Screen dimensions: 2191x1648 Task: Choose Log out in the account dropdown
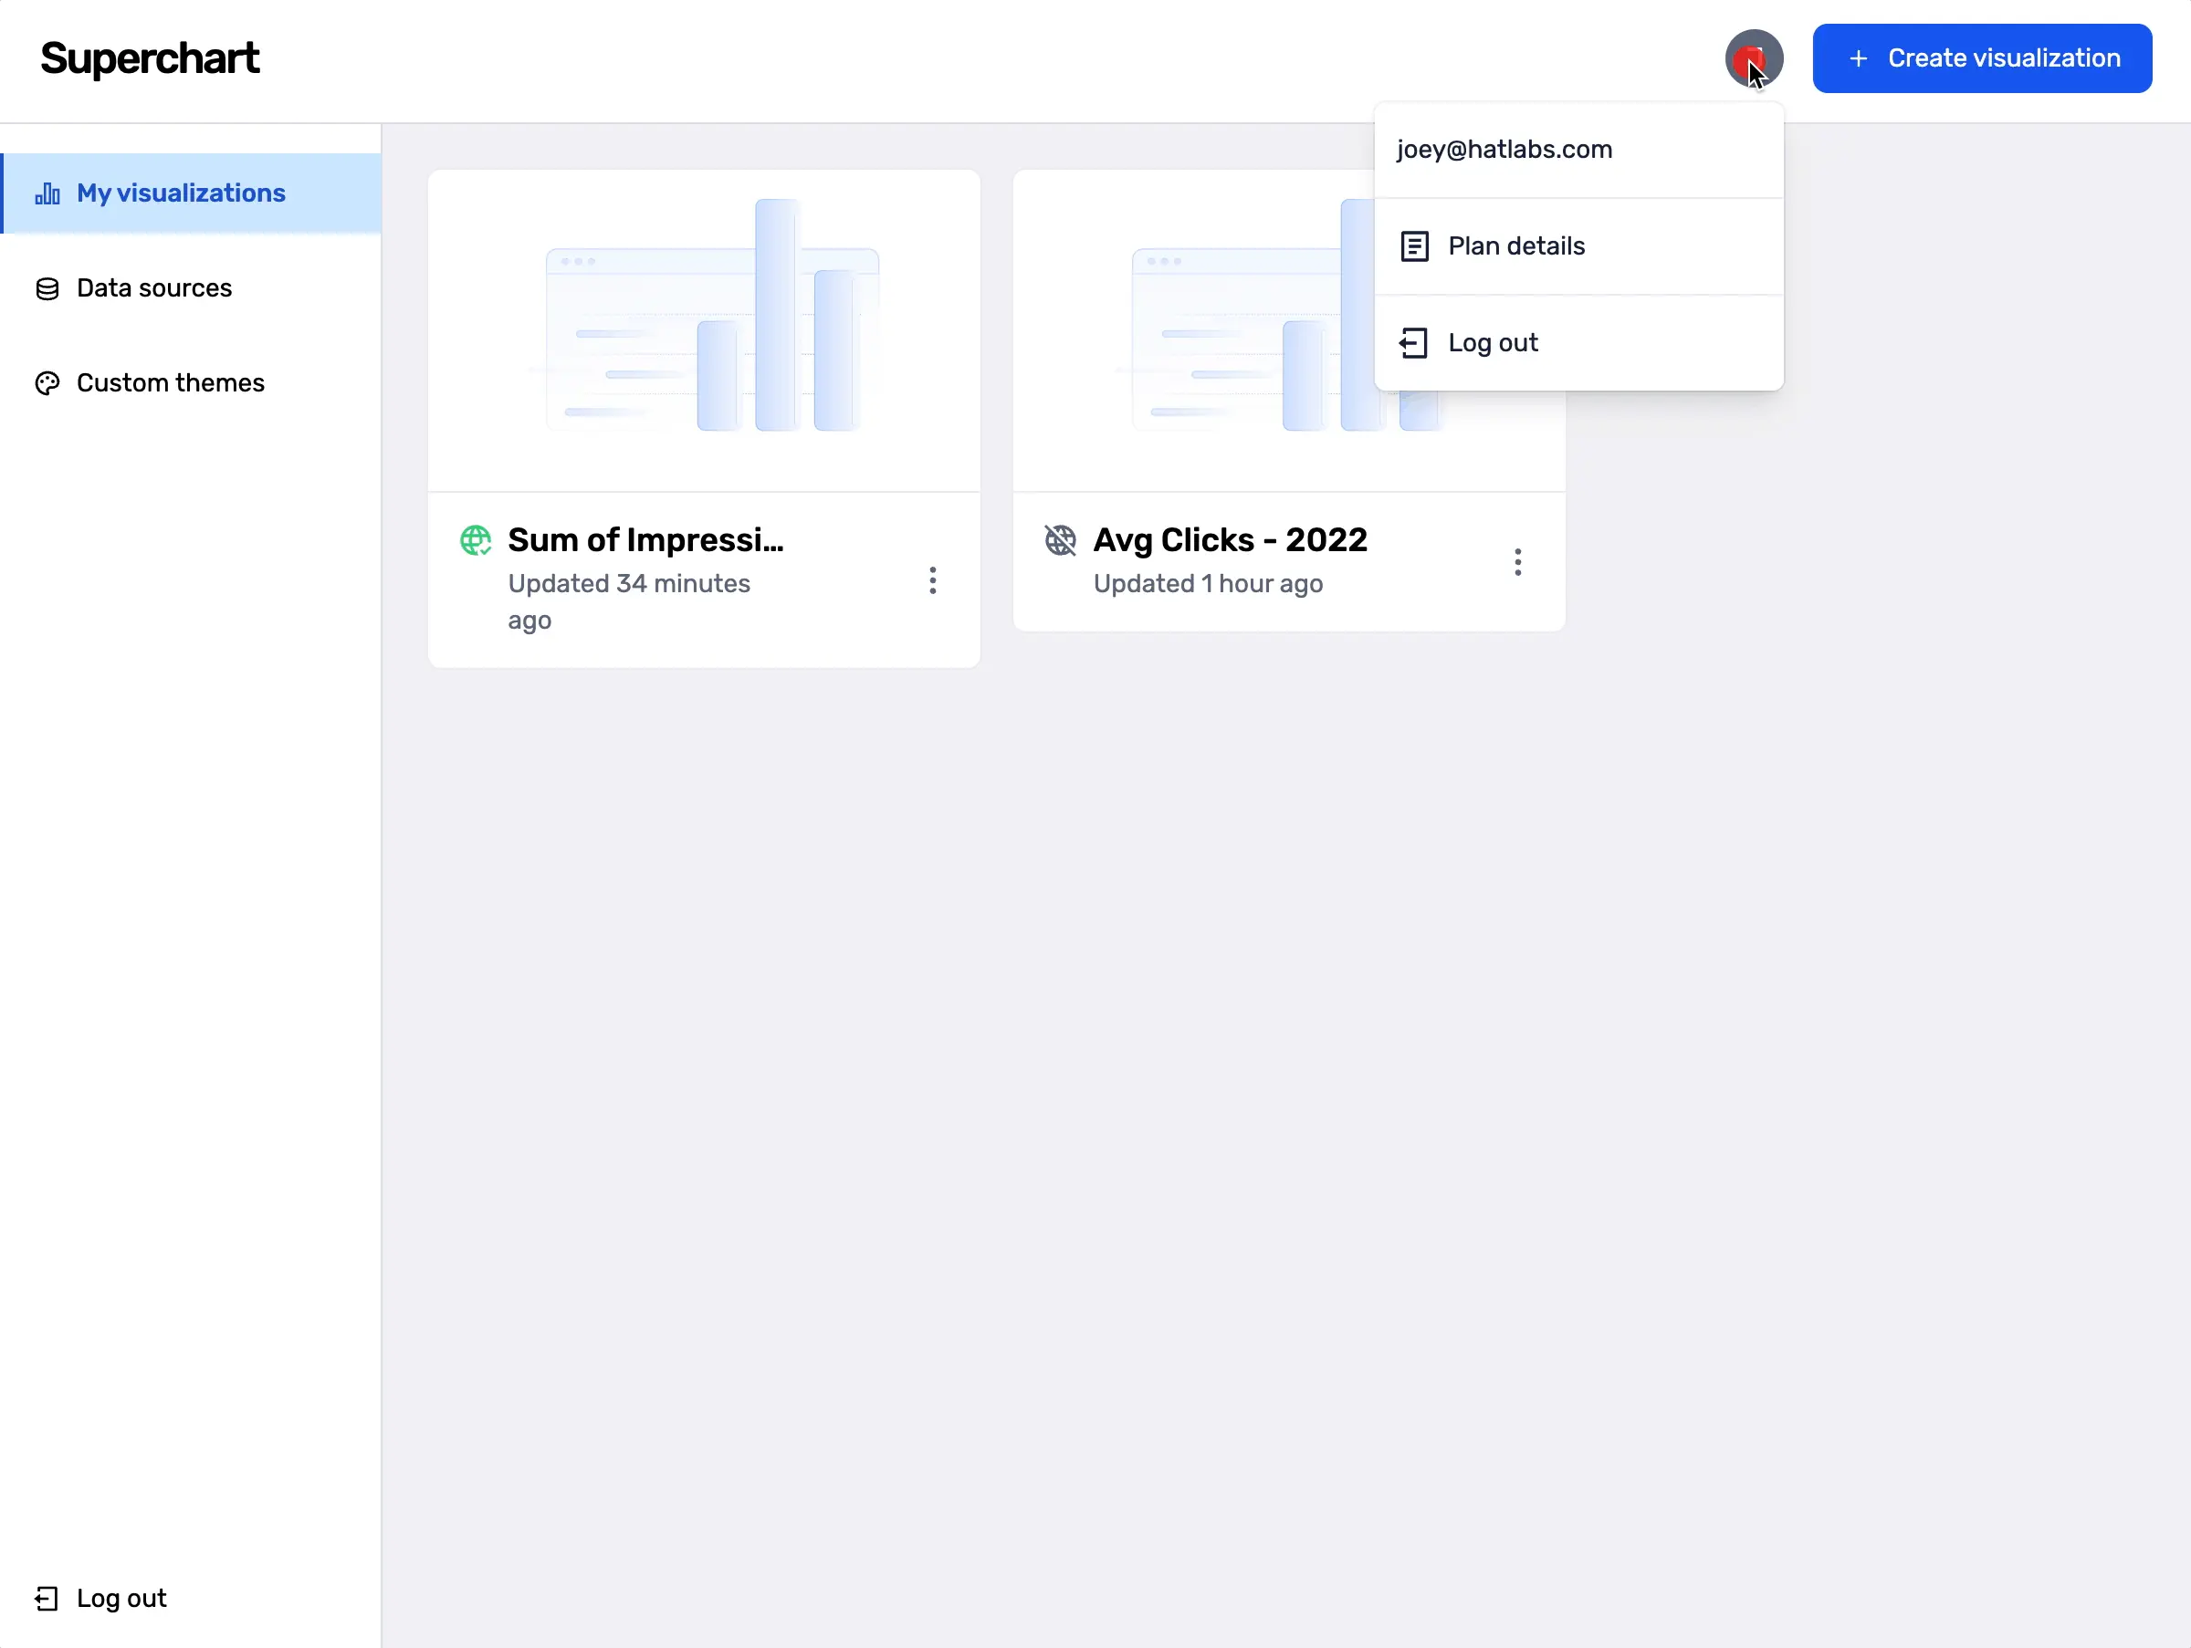[1578, 343]
